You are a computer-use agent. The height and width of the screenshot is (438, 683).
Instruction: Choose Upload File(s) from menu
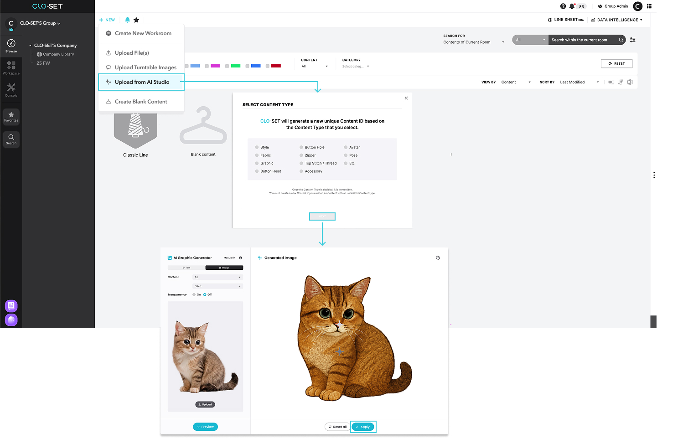pyautogui.click(x=141, y=53)
